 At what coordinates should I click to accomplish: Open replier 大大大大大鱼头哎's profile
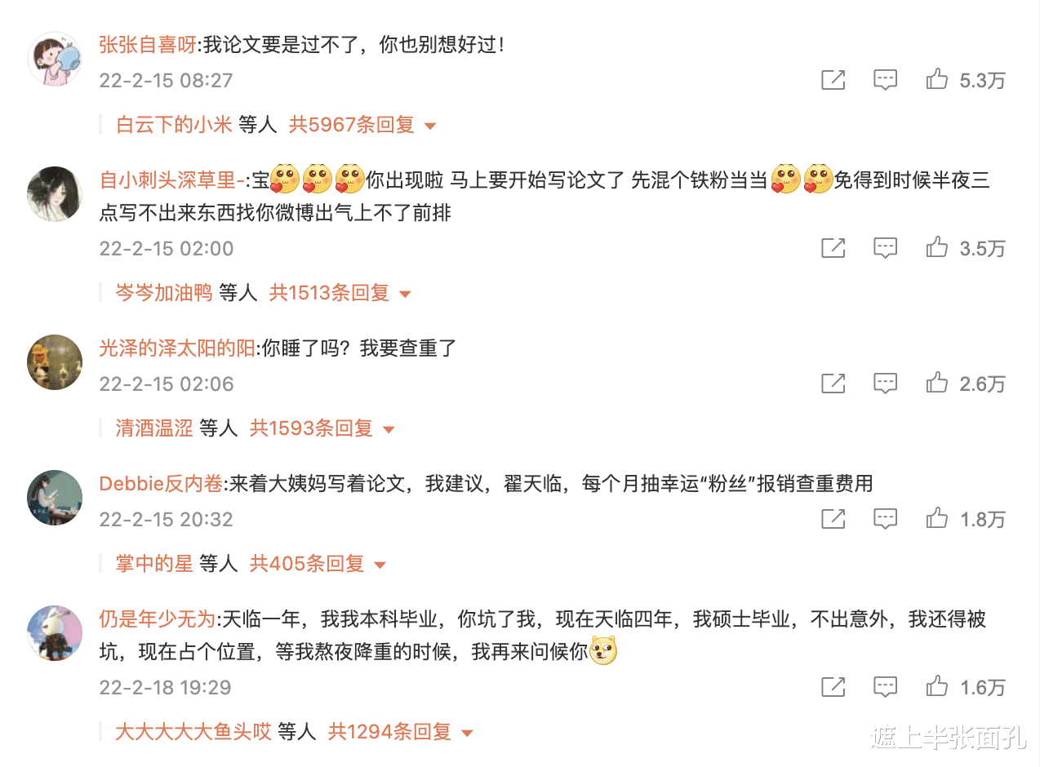(x=193, y=732)
